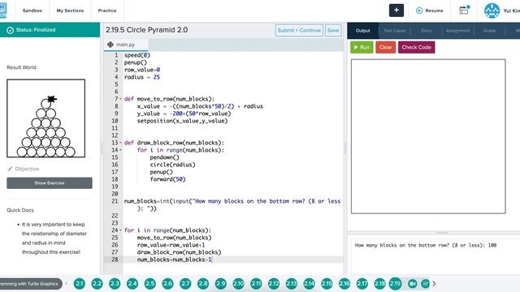Collapse the fold arrow at line 24
The image size is (520, 292).
pos(120,230)
